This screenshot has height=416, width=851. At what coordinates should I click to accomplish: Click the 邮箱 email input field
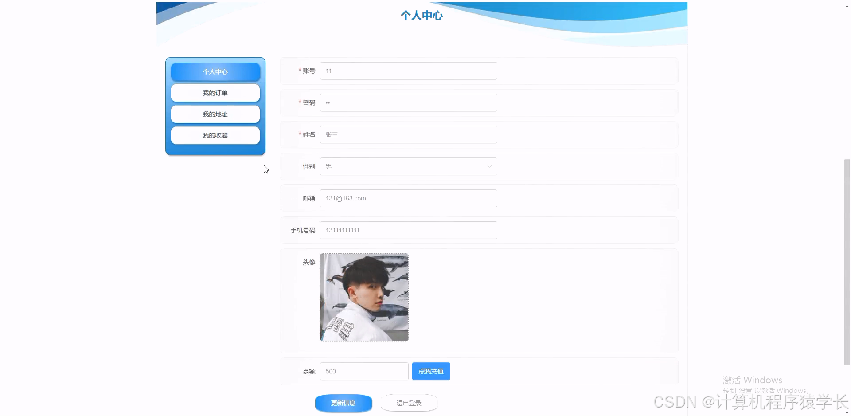point(408,198)
